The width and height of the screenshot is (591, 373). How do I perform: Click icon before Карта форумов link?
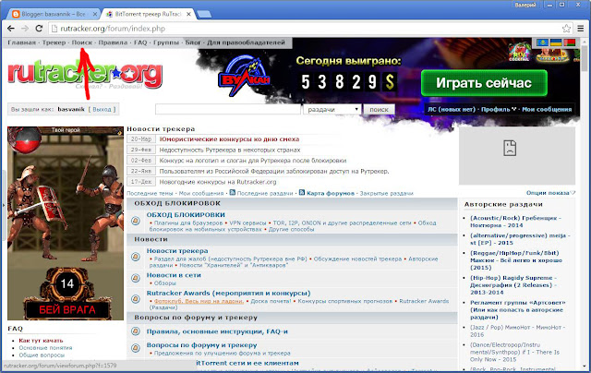click(302, 193)
